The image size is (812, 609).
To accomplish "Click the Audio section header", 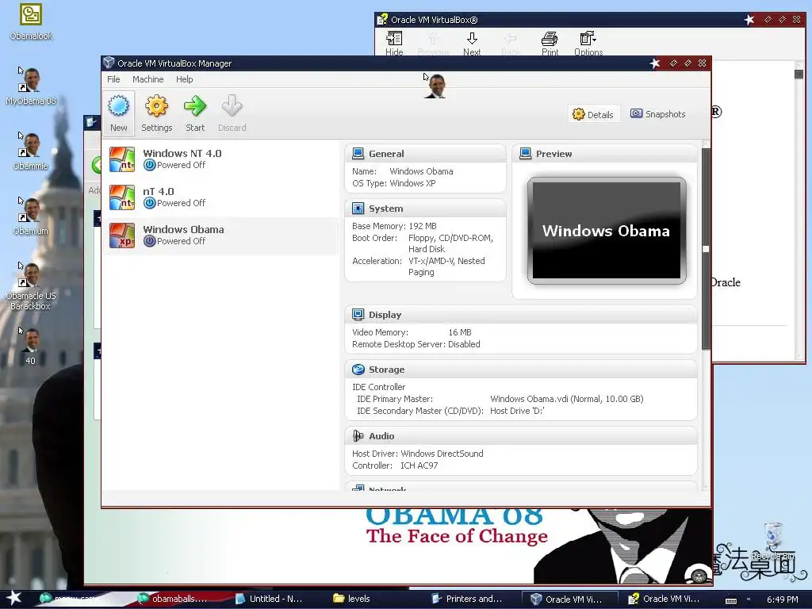I will 520,437.
